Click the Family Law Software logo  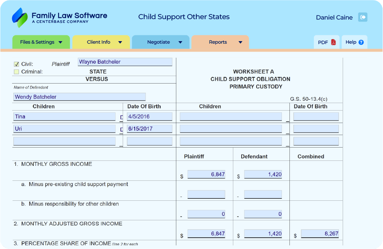click(x=59, y=17)
